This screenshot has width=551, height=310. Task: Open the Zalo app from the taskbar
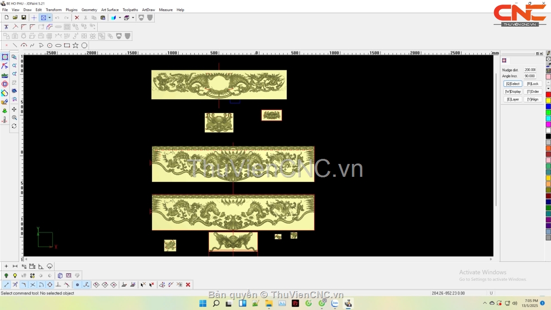[335, 303]
